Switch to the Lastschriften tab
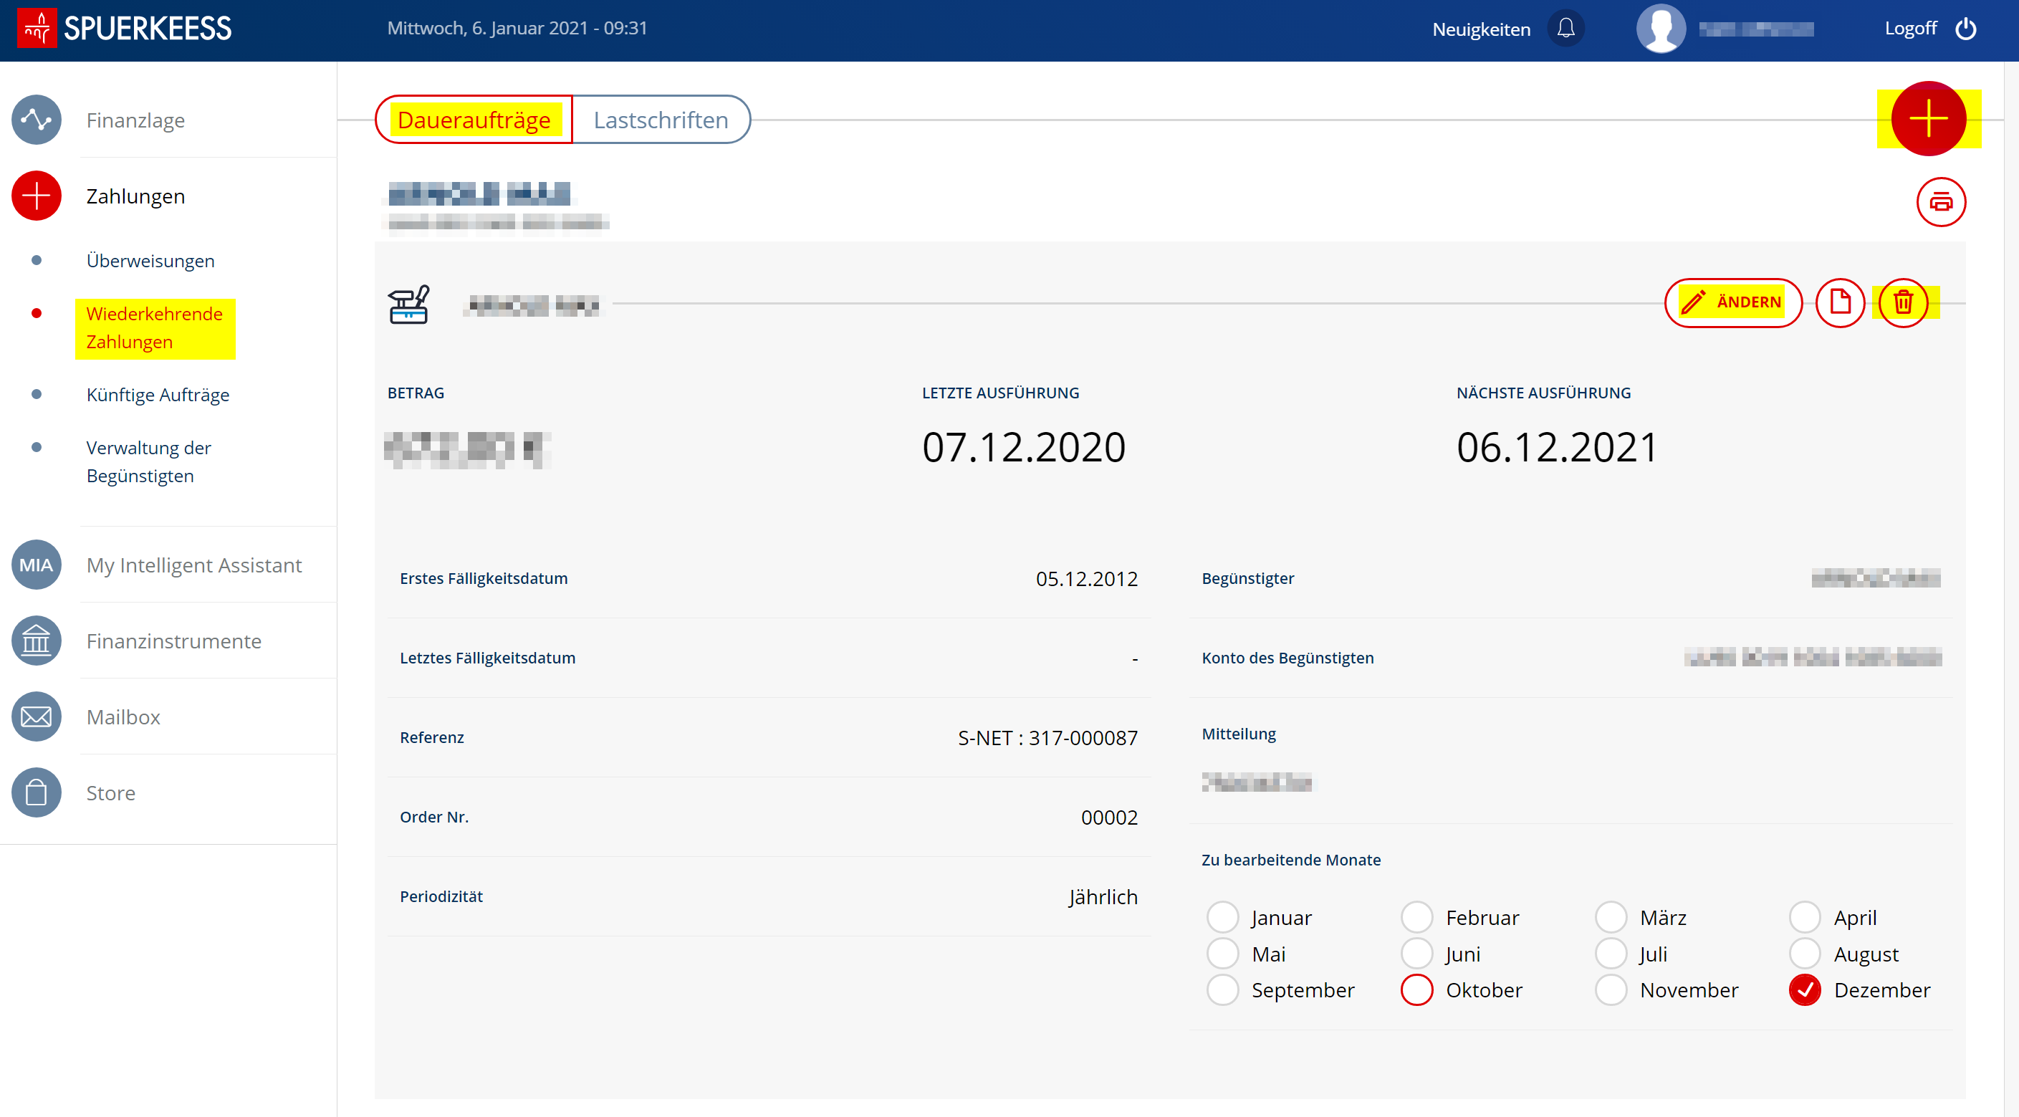2019x1117 pixels. [660, 120]
